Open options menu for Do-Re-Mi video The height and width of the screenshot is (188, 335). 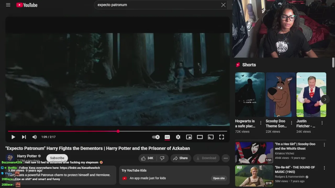coord(324,168)
